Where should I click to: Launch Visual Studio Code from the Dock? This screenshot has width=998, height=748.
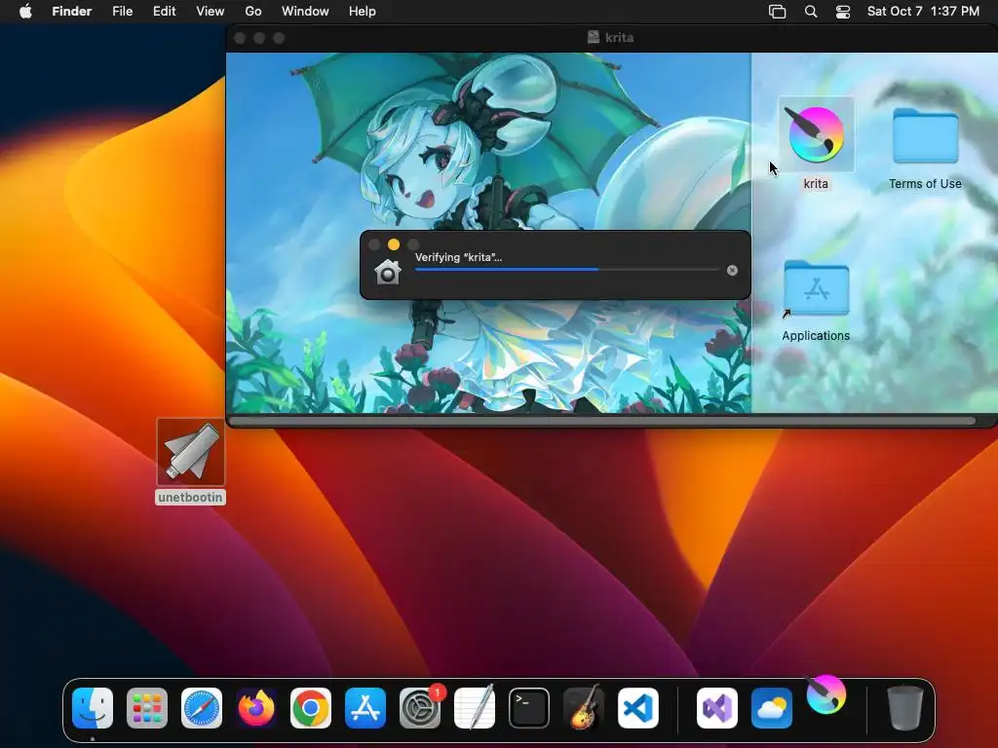click(637, 708)
